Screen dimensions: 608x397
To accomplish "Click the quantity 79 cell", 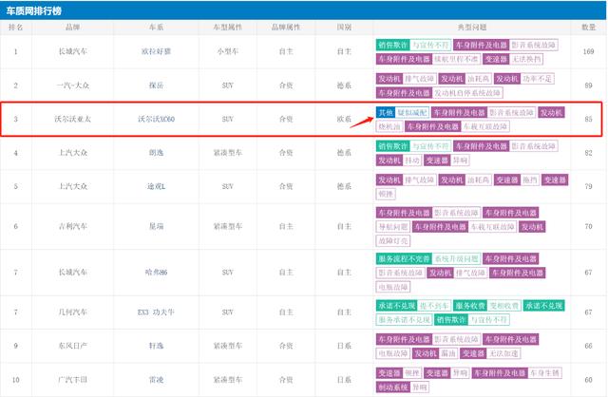I will tap(588, 186).
